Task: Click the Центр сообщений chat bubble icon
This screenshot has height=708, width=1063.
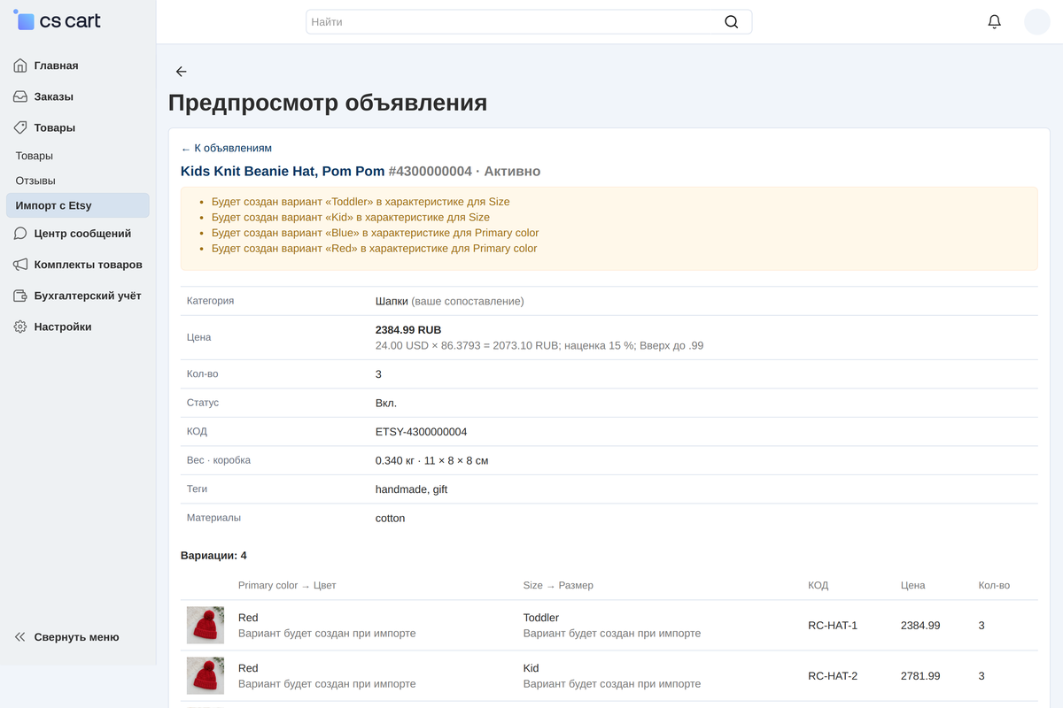Action: click(20, 234)
